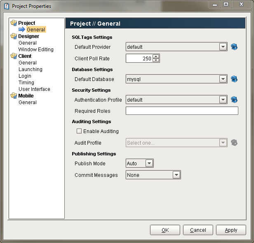Viewport: 254px width, 243px height.
Task: Click the Client folder icon in tree
Action: pos(14,56)
